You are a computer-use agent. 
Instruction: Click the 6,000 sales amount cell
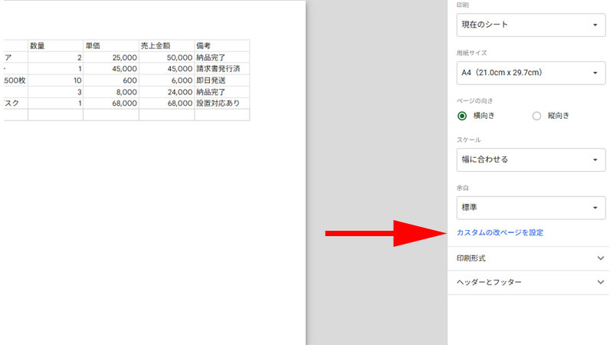(x=166, y=80)
